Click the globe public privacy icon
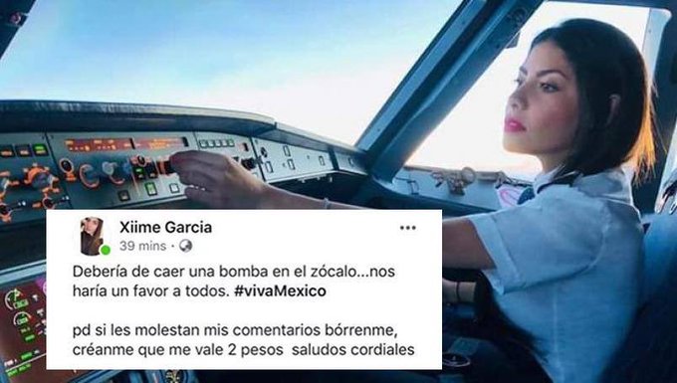 185,246
